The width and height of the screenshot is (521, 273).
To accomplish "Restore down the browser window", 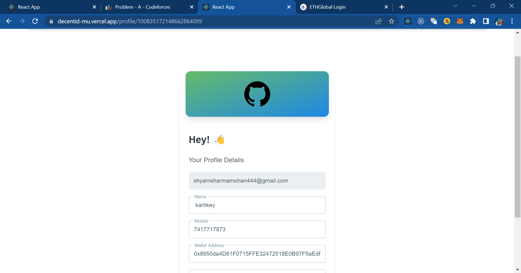I will (493, 6).
